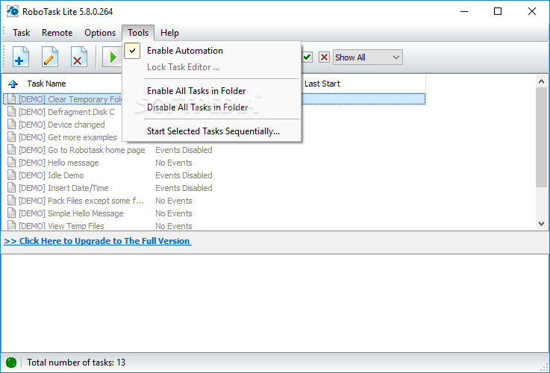This screenshot has width=550, height=373.
Task: Choose Disable All Tasks in Folder
Action: 212,107
